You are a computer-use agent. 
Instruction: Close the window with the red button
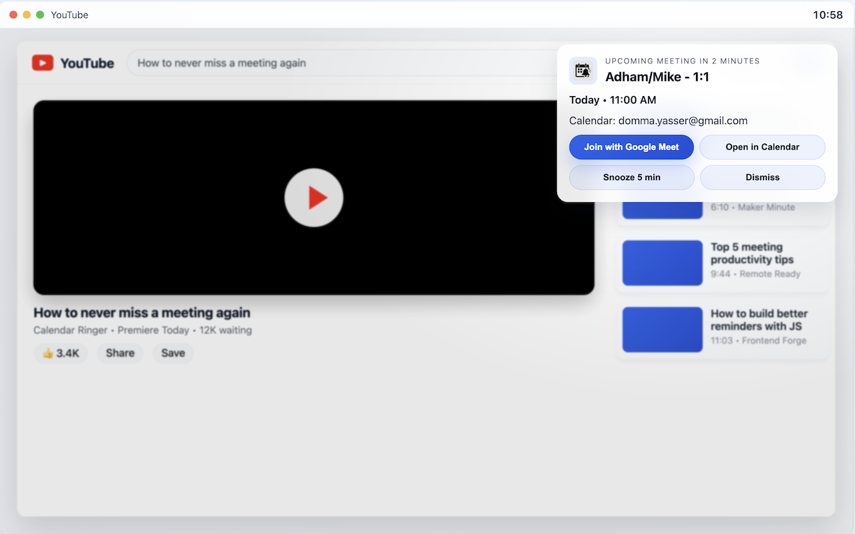[13, 15]
